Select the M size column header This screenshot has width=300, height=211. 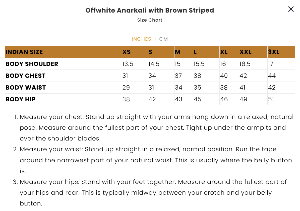[x=184, y=52]
